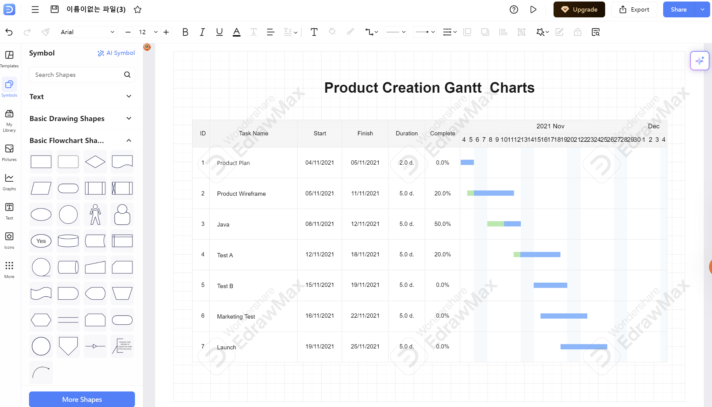Open the line weight dropdown

[x=450, y=32]
